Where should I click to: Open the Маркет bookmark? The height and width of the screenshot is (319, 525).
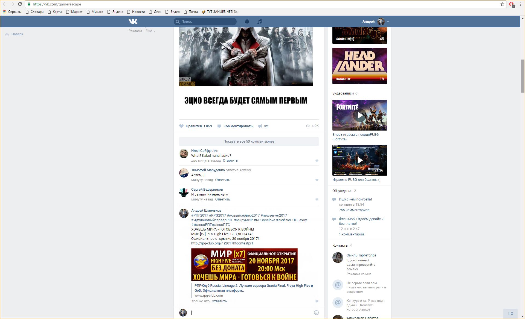74,12
